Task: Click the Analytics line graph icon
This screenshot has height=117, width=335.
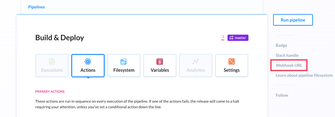Action: tap(196, 61)
